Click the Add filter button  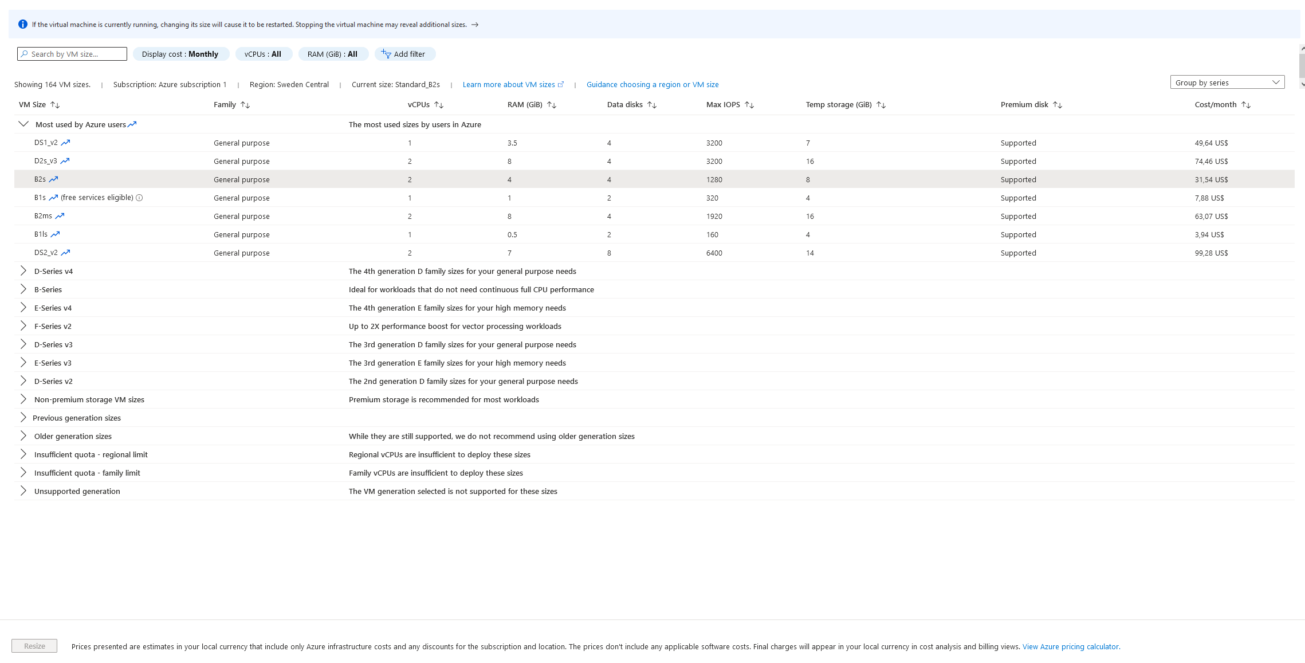pyautogui.click(x=404, y=54)
